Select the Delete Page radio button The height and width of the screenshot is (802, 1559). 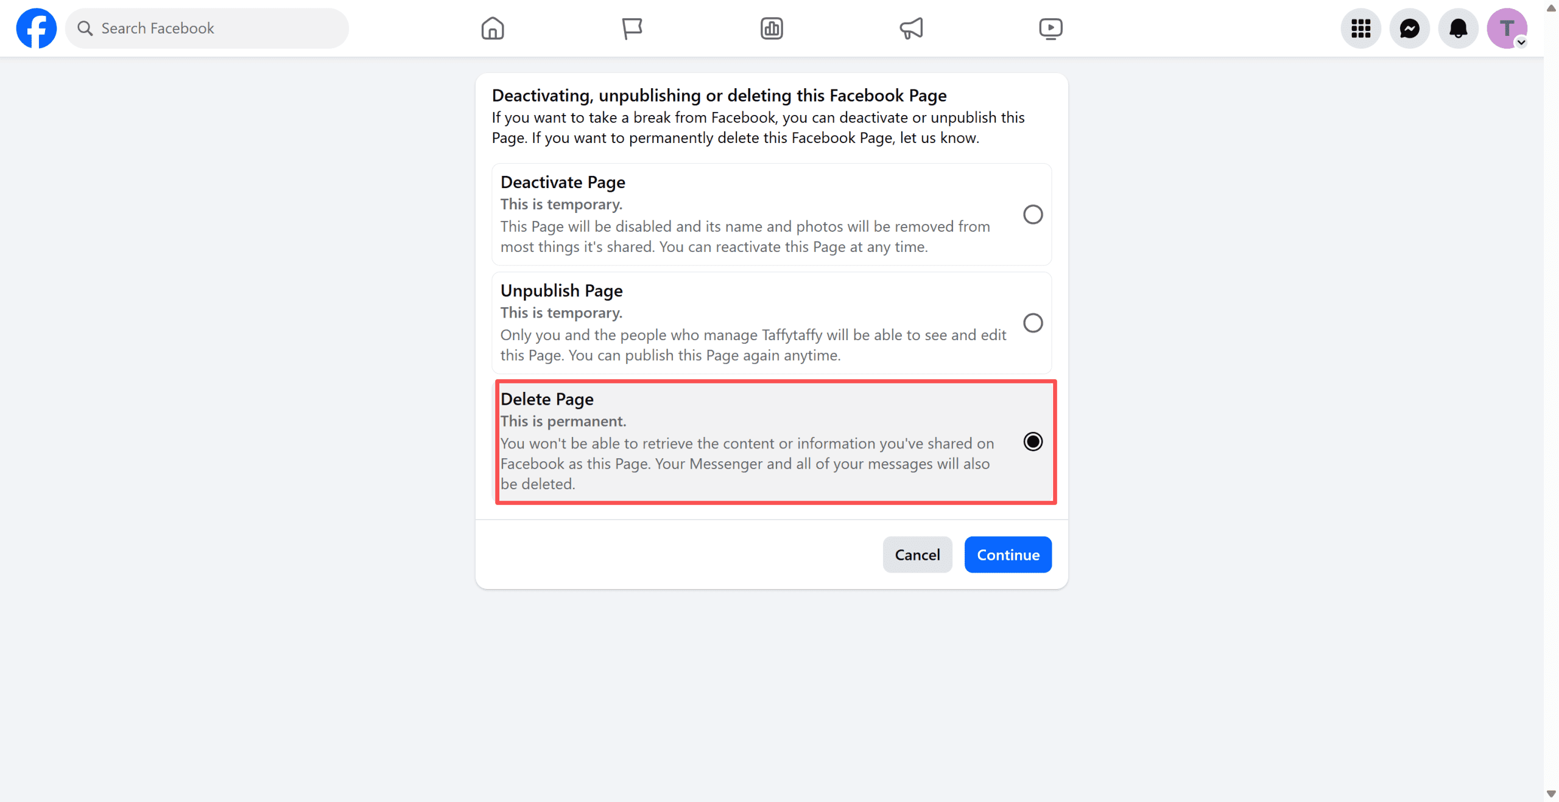coord(1033,441)
